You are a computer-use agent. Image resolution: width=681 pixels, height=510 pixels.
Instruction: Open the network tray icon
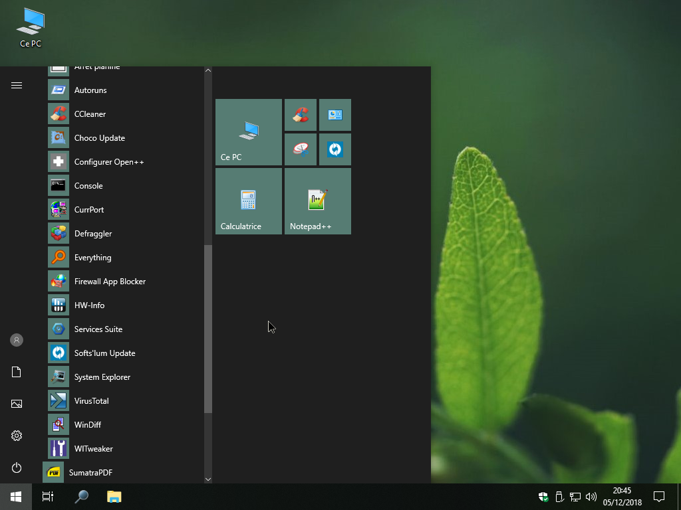coord(575,497)
